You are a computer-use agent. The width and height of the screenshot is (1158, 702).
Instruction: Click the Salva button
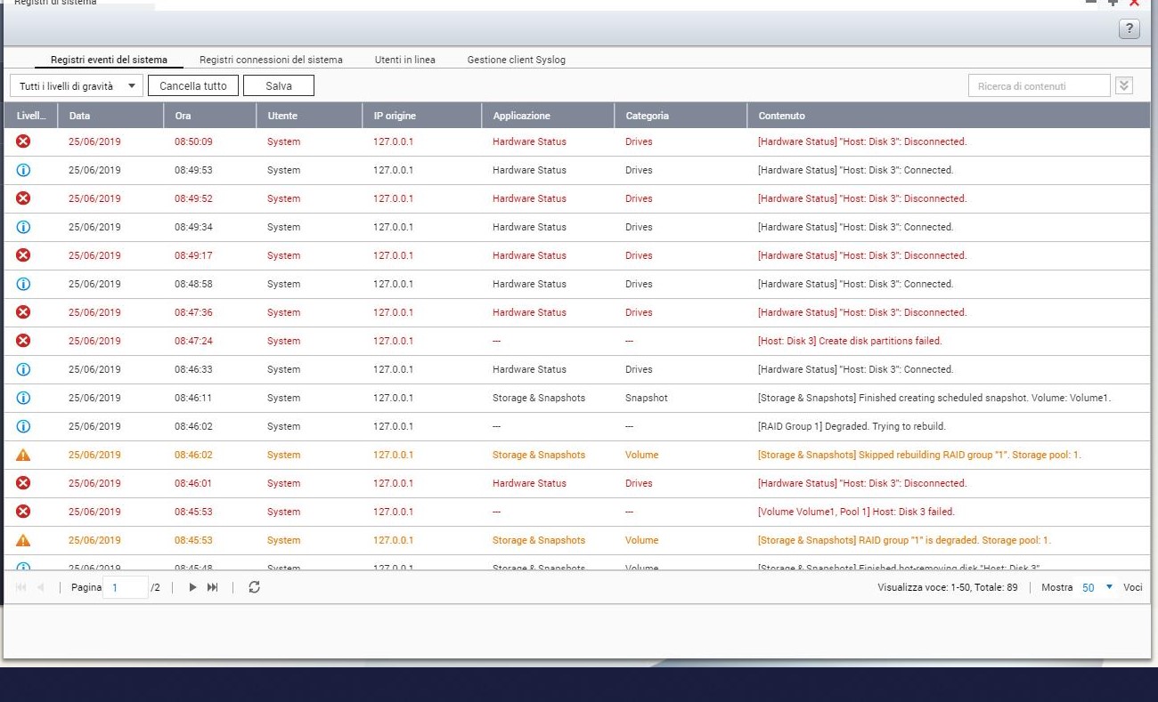(278, 85)
